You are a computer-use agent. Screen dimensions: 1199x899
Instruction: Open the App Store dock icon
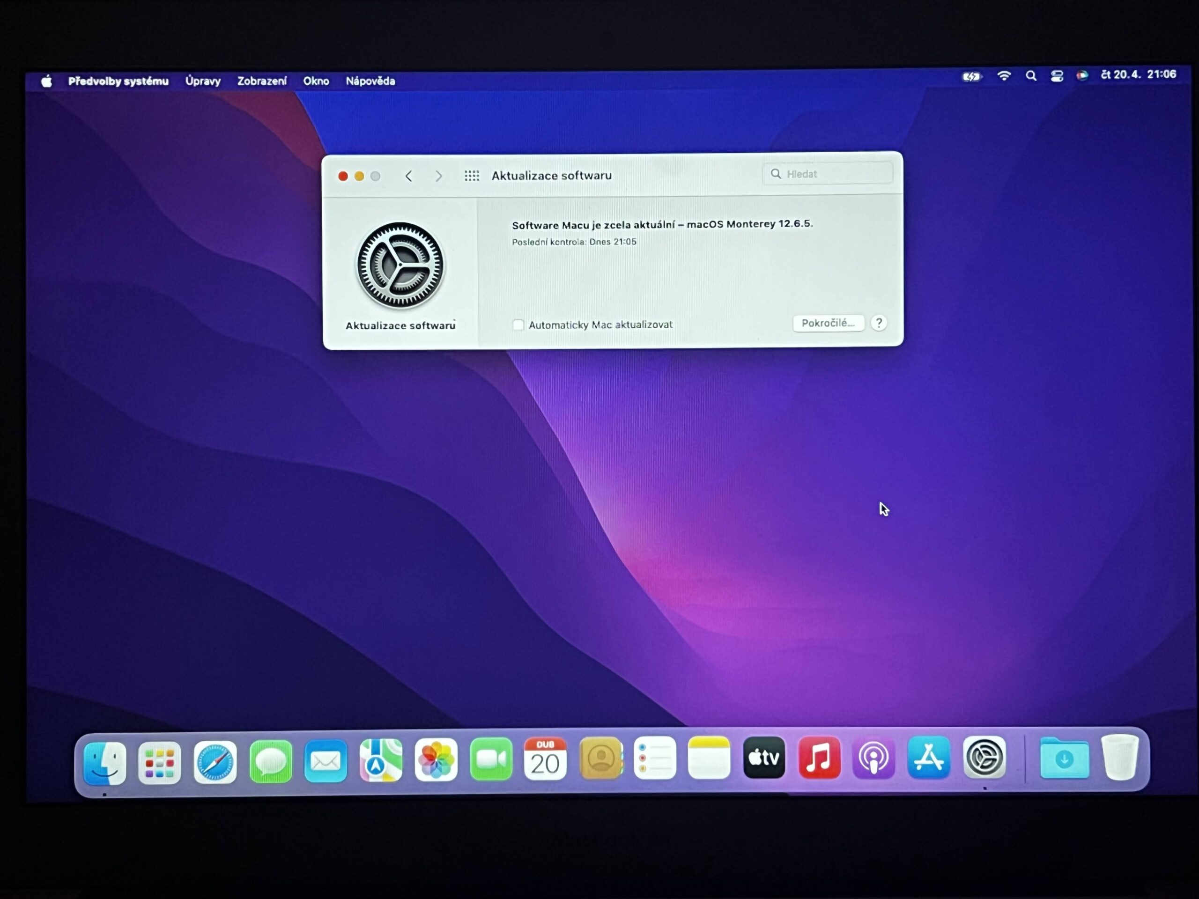[928, 758]
